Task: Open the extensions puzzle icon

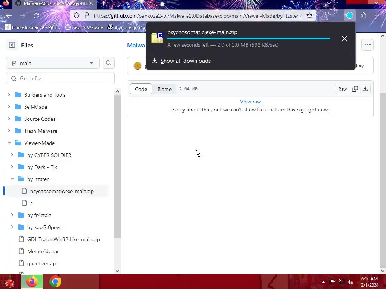Action: pyautogui.click(x=364, y=16)
